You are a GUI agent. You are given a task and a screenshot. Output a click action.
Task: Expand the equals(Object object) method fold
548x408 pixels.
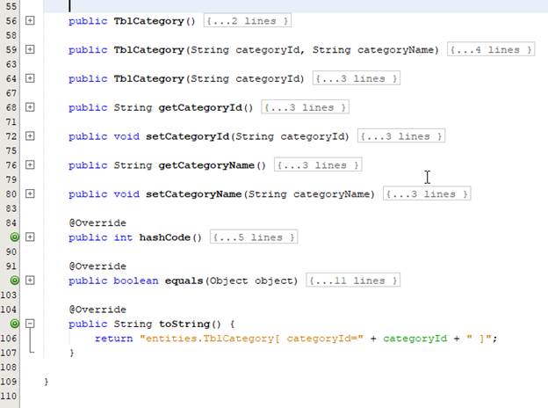pos(30,280)
